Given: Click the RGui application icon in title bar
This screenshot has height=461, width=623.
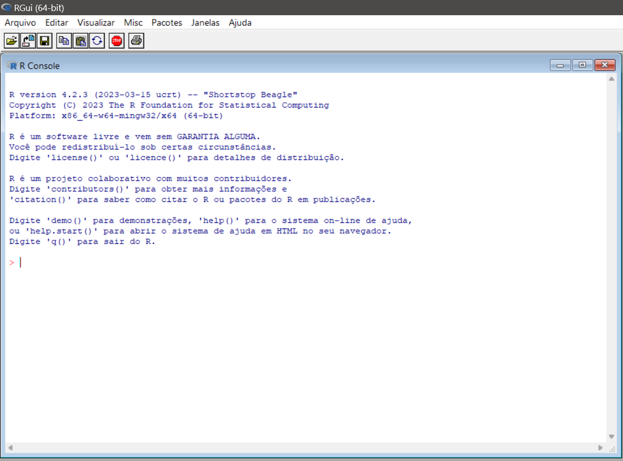Looking at the screenshot, I should point(6,7).
